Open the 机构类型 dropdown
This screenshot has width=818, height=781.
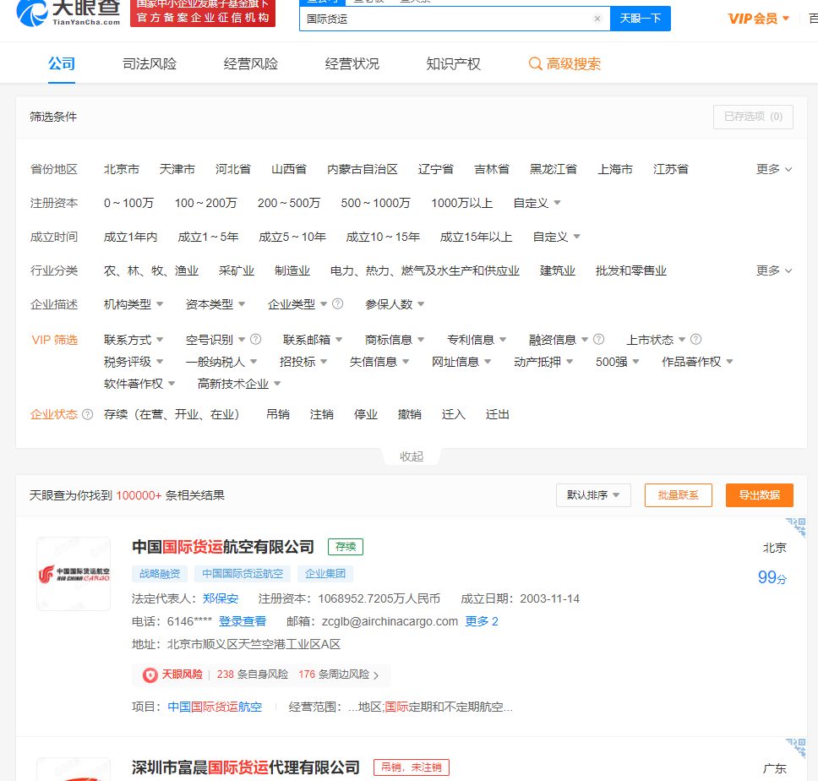pos(134,304)
